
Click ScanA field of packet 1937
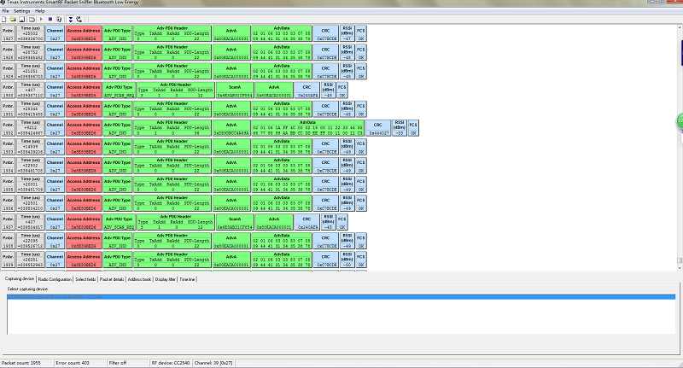click(235, 222)
